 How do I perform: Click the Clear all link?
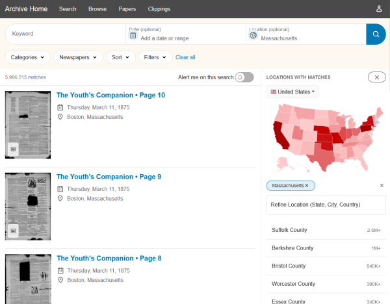pos(185,57)
